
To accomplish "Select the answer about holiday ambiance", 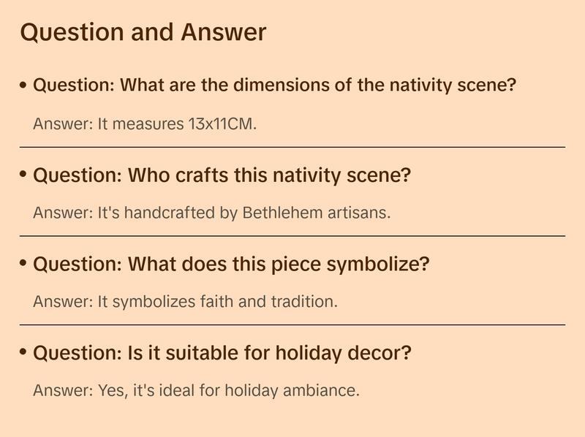I will click(x=196, y=390).
